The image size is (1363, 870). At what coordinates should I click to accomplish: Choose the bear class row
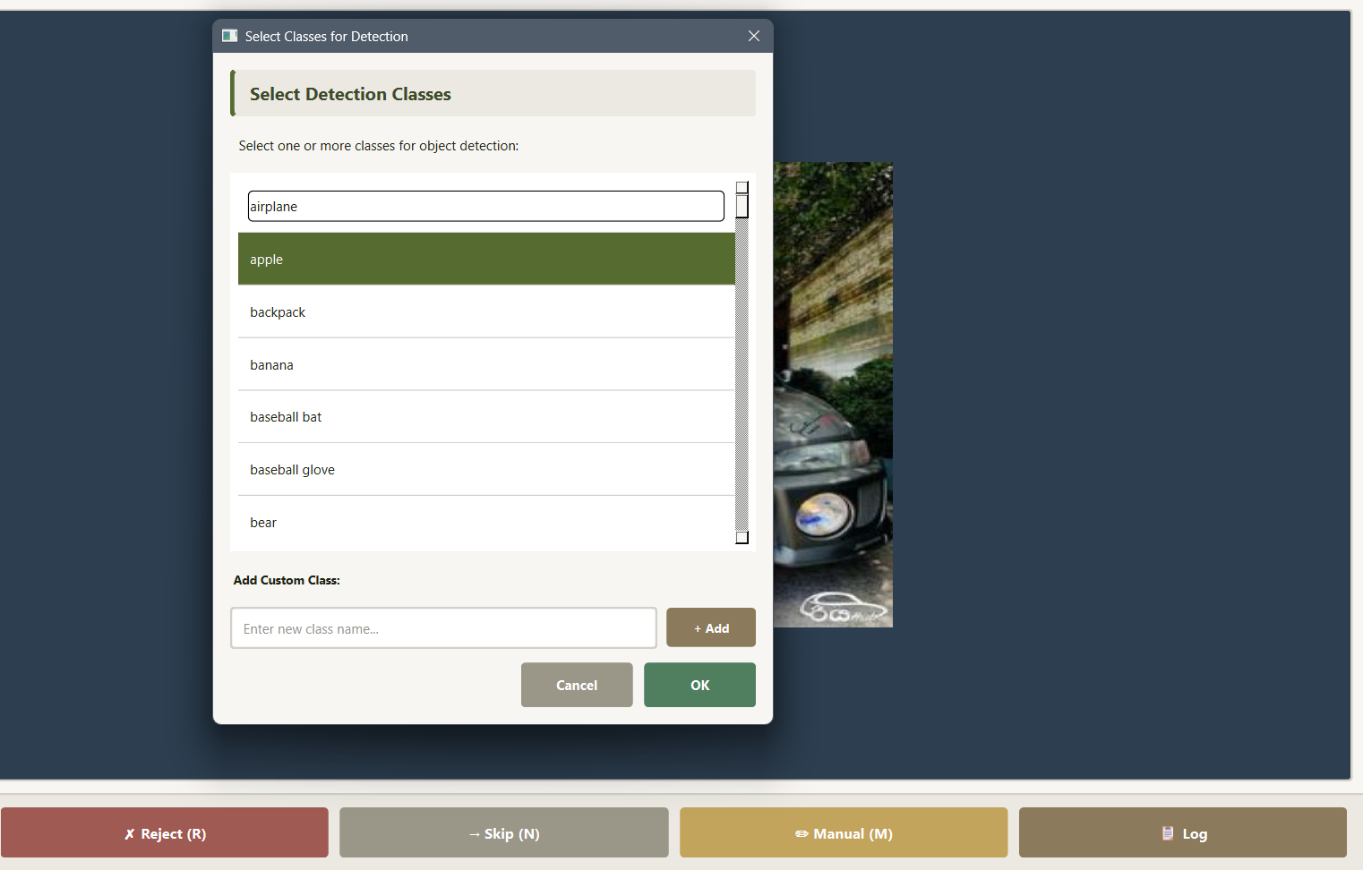[x=486, y=522]
